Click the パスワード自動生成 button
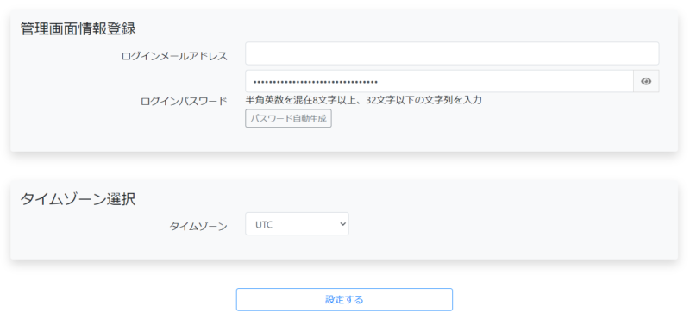 point(288,119)
